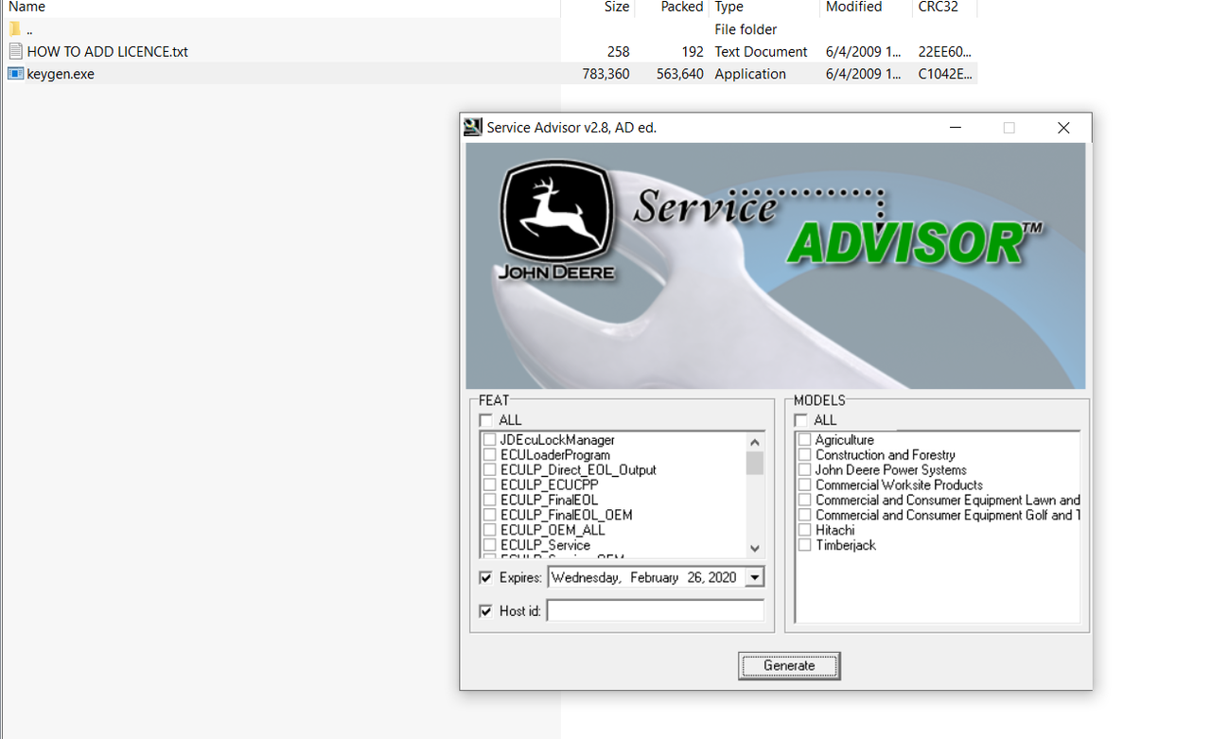
Task: Click the FEAT list scrollbar thumb
Action: (x=754, y=463)
